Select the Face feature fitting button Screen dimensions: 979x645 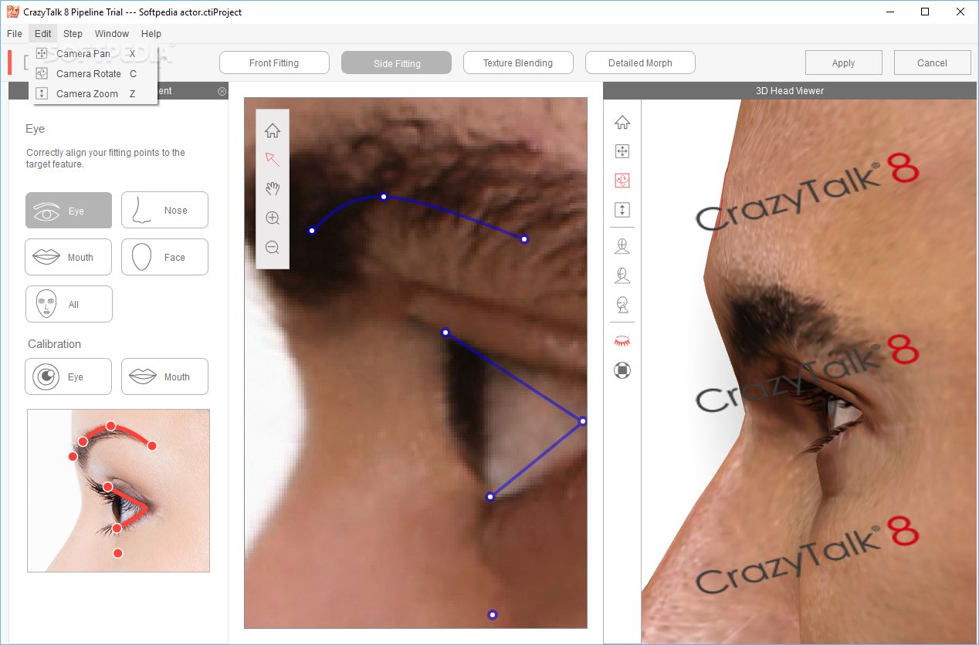(x=164, y=257)
